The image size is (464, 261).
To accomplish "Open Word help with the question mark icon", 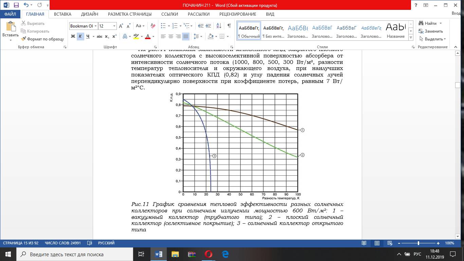I will [x=416, y=5].
